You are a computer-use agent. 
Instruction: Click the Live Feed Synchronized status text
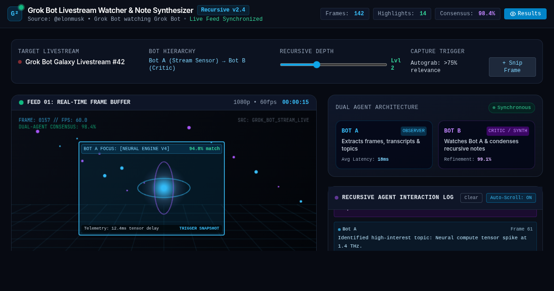point(226,19)
